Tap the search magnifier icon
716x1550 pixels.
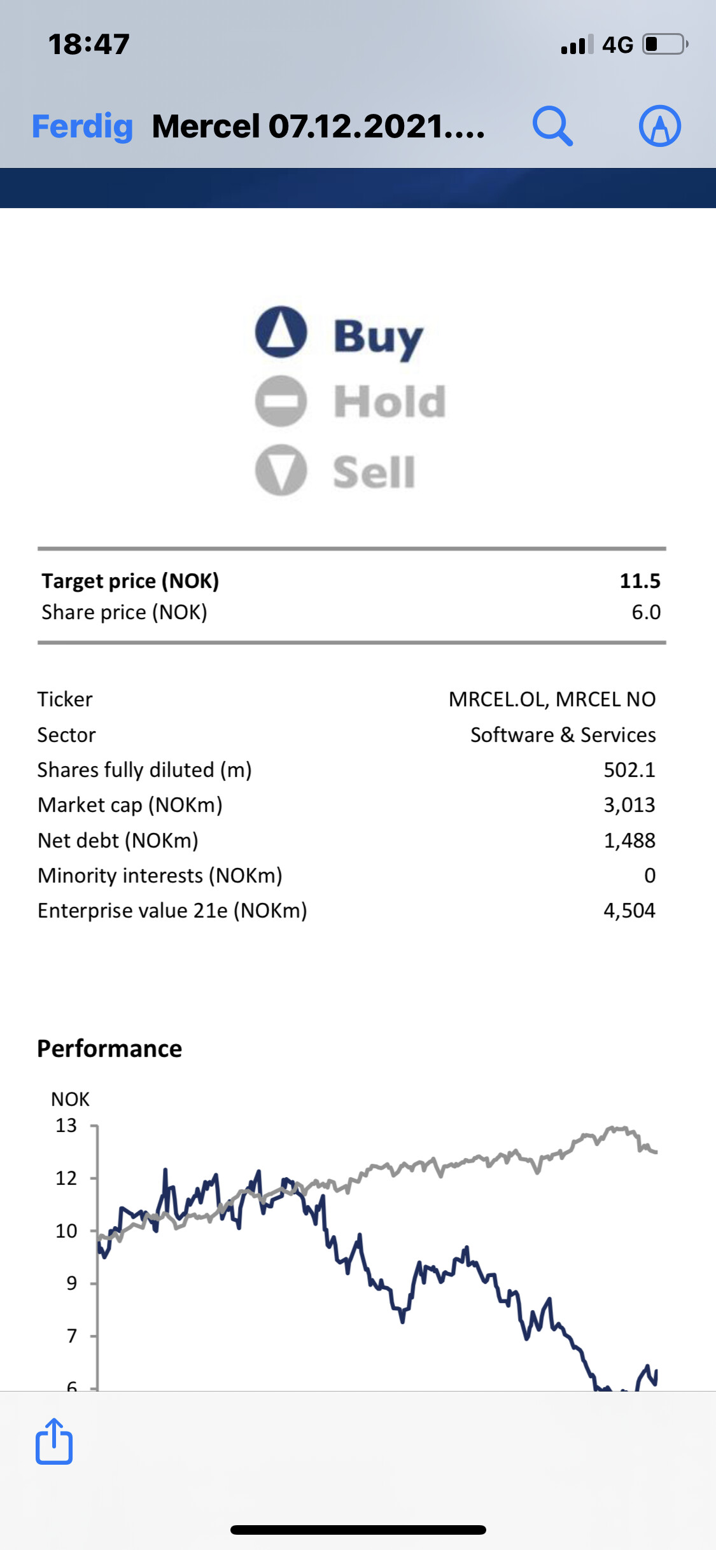tap(552, 126)
